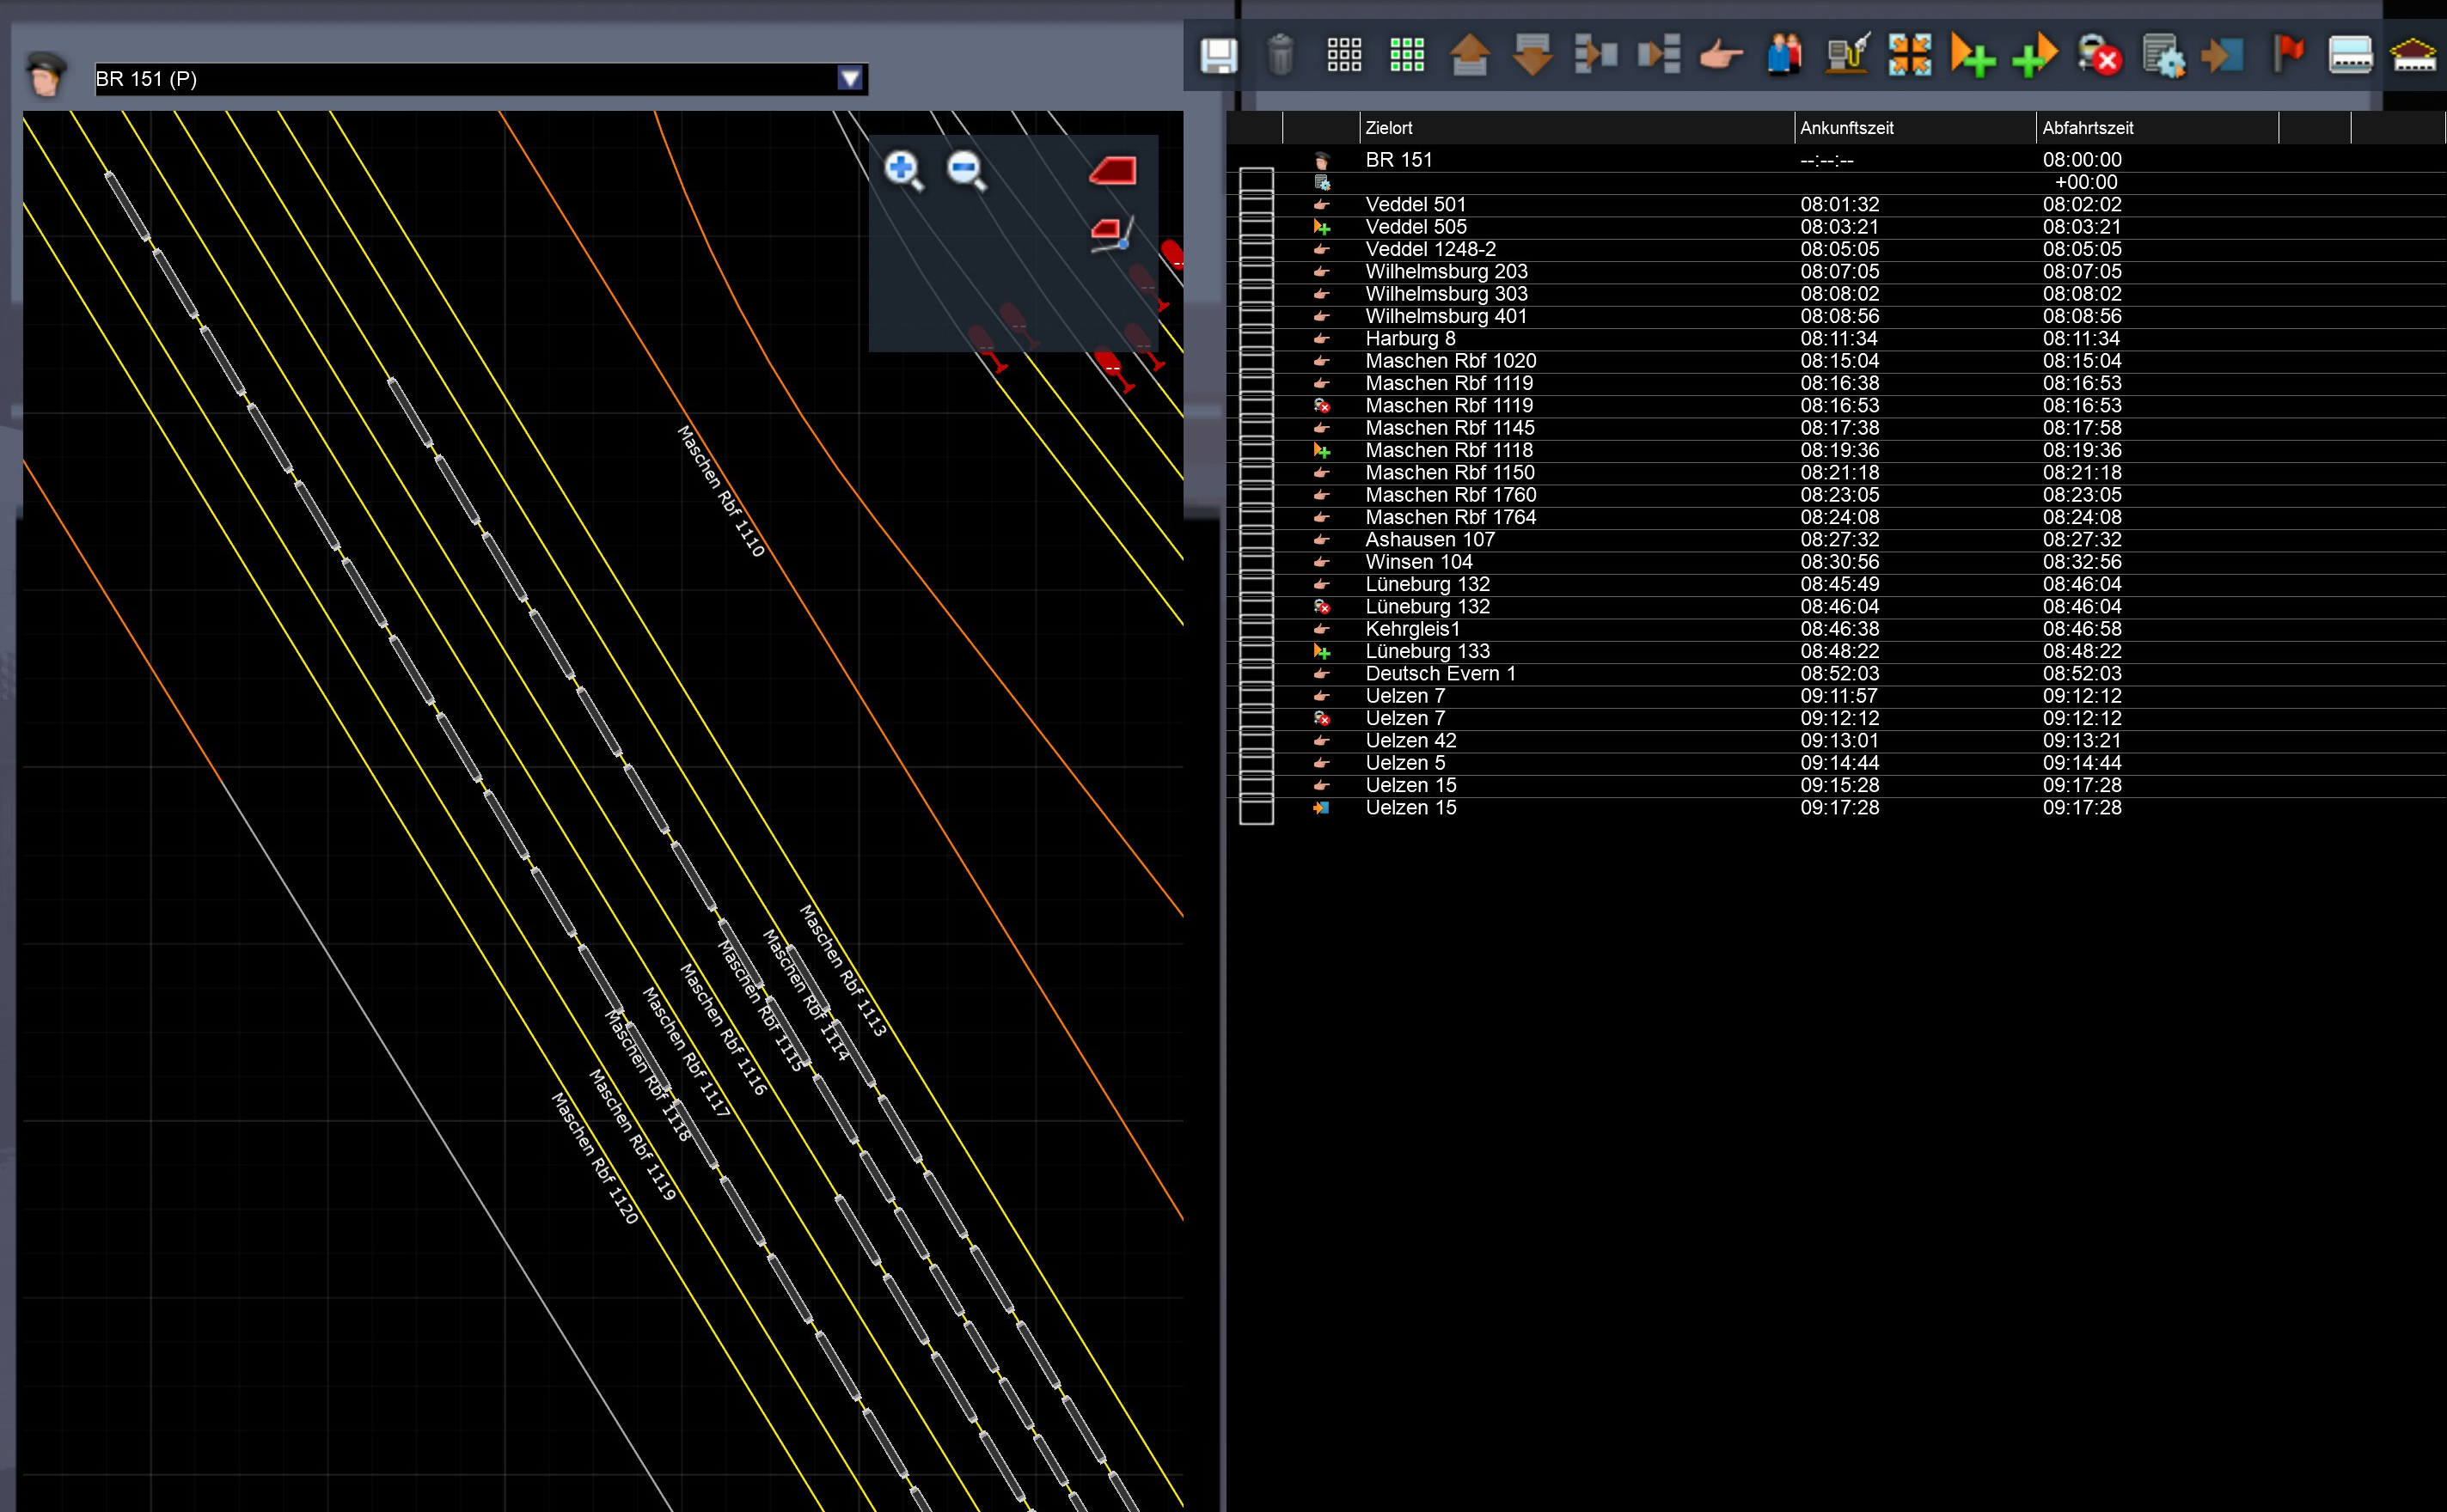
Task: Click the orange move-up arrow icon
Action: coord(1470,56)
